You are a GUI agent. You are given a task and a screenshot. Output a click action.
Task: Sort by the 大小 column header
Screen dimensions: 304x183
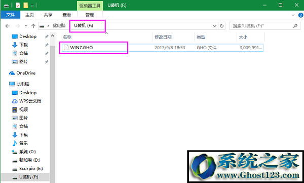[x=243, y=37]
